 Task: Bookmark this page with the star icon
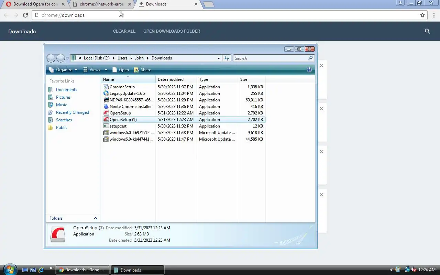(422, 15)
